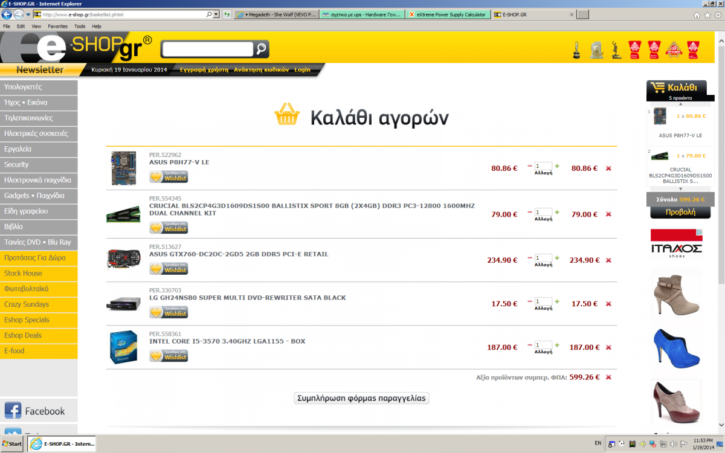This screenshot has width=725, height=453.
Task: Click Συμπλήρωση φόρμας παραγγελίας button
Action: click(361, 398)
